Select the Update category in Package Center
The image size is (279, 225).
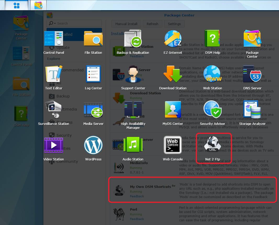59,48
